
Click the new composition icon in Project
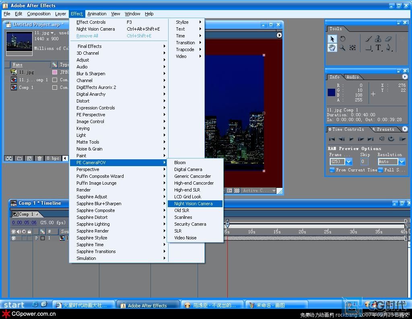(x=29, y=158)
